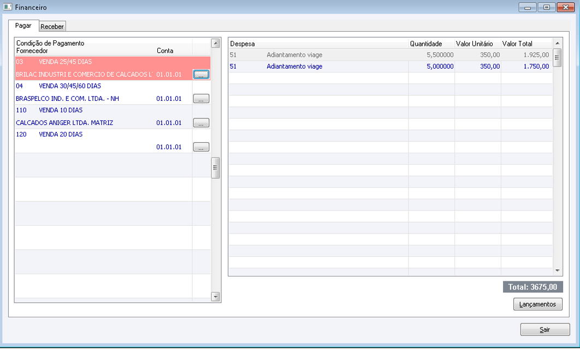Open lookup button for BRILAC supplier row

click(201, 74)
